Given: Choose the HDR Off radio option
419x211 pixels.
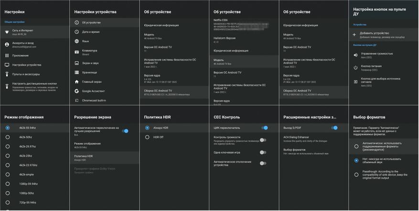Looking at the screenshot, I should (x=147, y=137).
